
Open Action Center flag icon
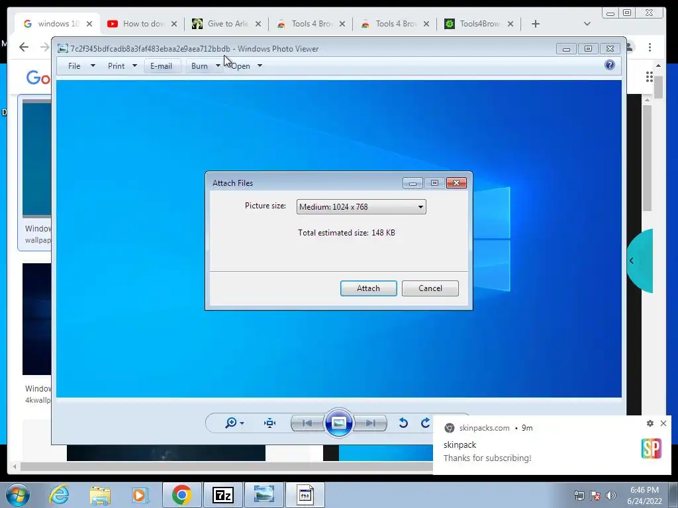[x=595, y=495]
